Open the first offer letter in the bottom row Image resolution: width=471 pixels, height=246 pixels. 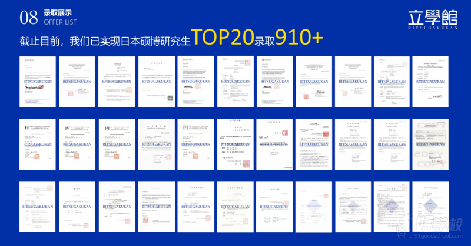[37, 206]
